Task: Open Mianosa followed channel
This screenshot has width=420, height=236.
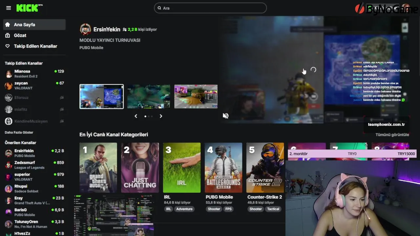Action: pos(34,74)
